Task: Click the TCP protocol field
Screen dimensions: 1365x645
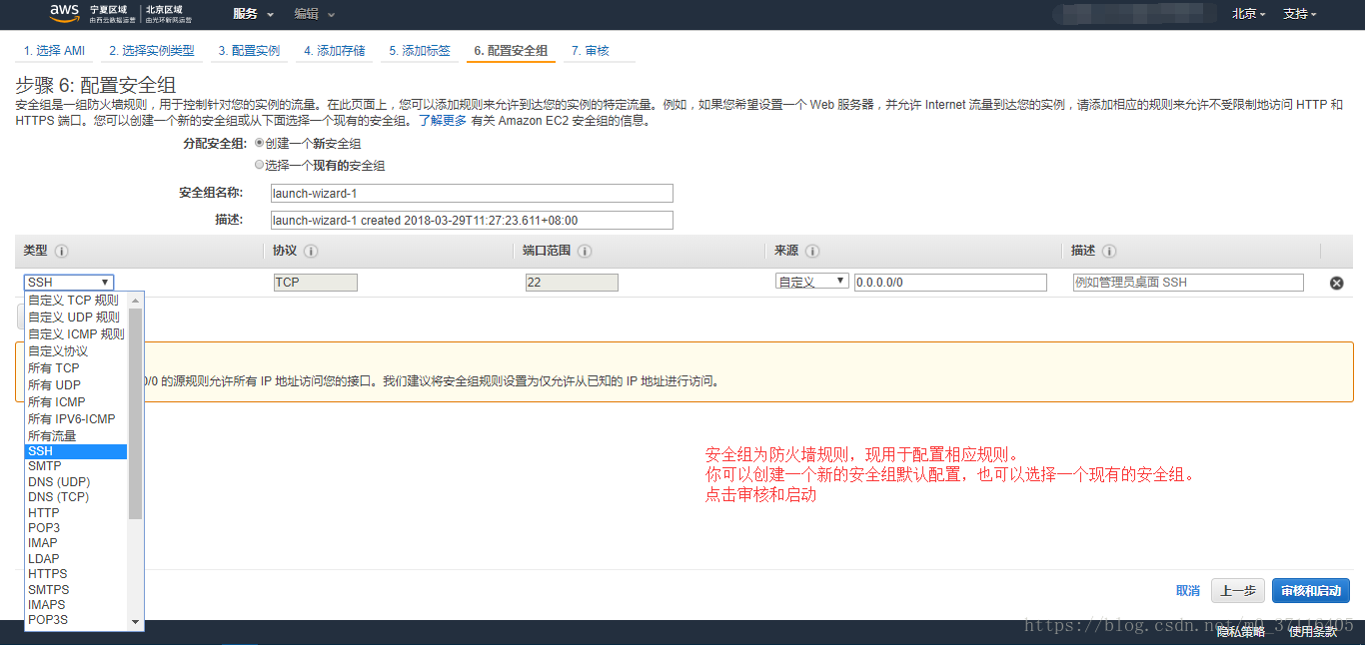Action: (316, 283)
